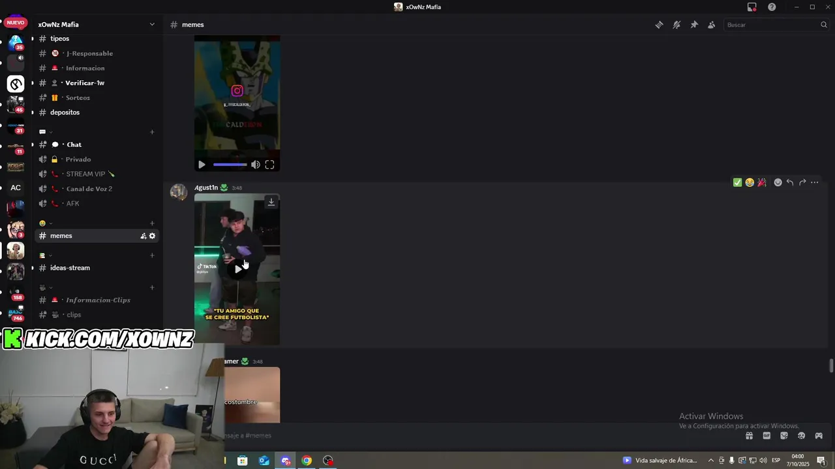The width and height of the screenshot is (835, 469).
Task: Join Canal de Voz 2
Action: (98, 189)
